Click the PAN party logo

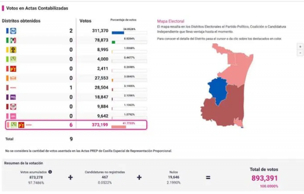click(12, 31)
